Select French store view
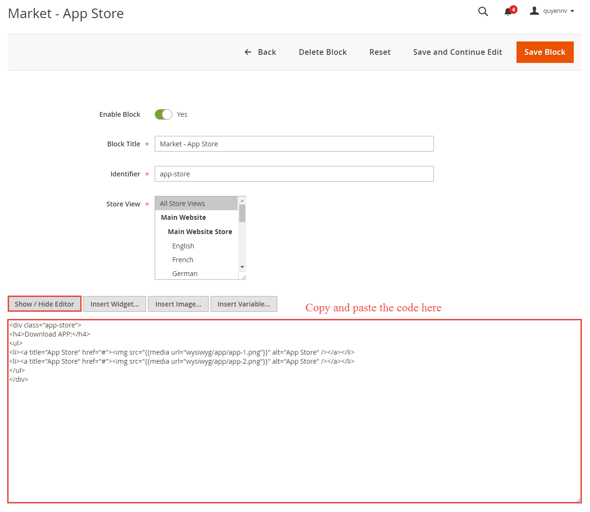The image size is (590, 512). pos(183,260)
